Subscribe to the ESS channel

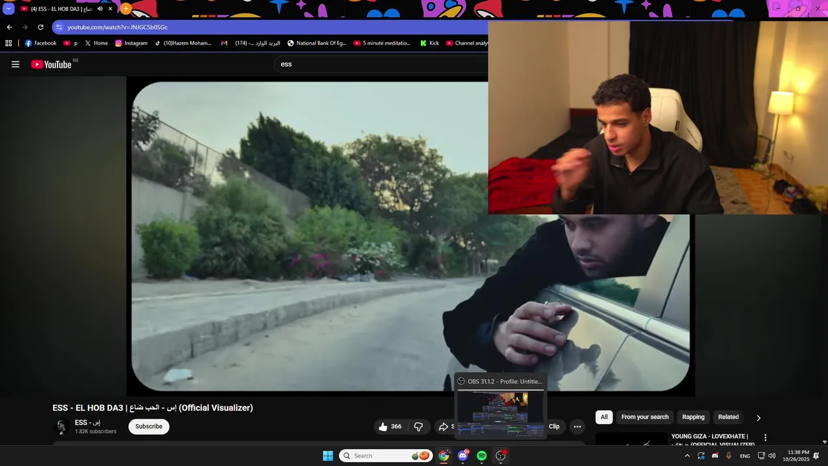pos(149,427)
